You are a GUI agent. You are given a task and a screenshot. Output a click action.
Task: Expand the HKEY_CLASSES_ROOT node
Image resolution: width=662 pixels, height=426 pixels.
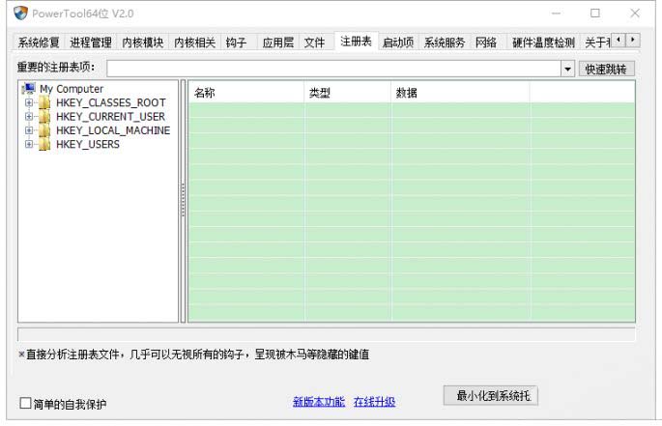pos(29,102)
